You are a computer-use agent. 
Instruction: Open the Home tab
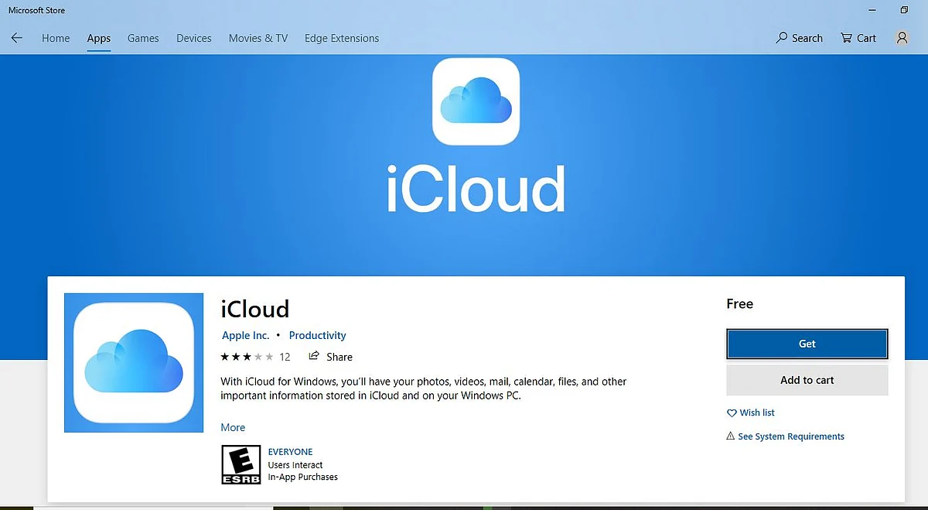click(56, 38)
